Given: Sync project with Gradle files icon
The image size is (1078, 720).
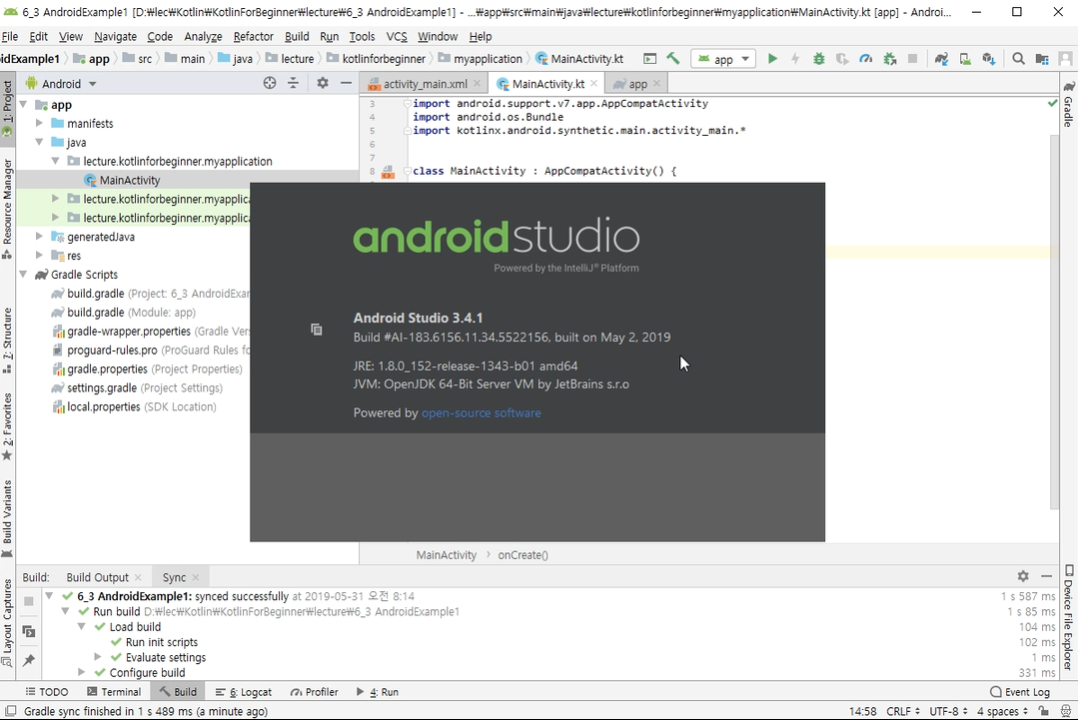Looking at the screenshot, I should click(x=942, y=59).
